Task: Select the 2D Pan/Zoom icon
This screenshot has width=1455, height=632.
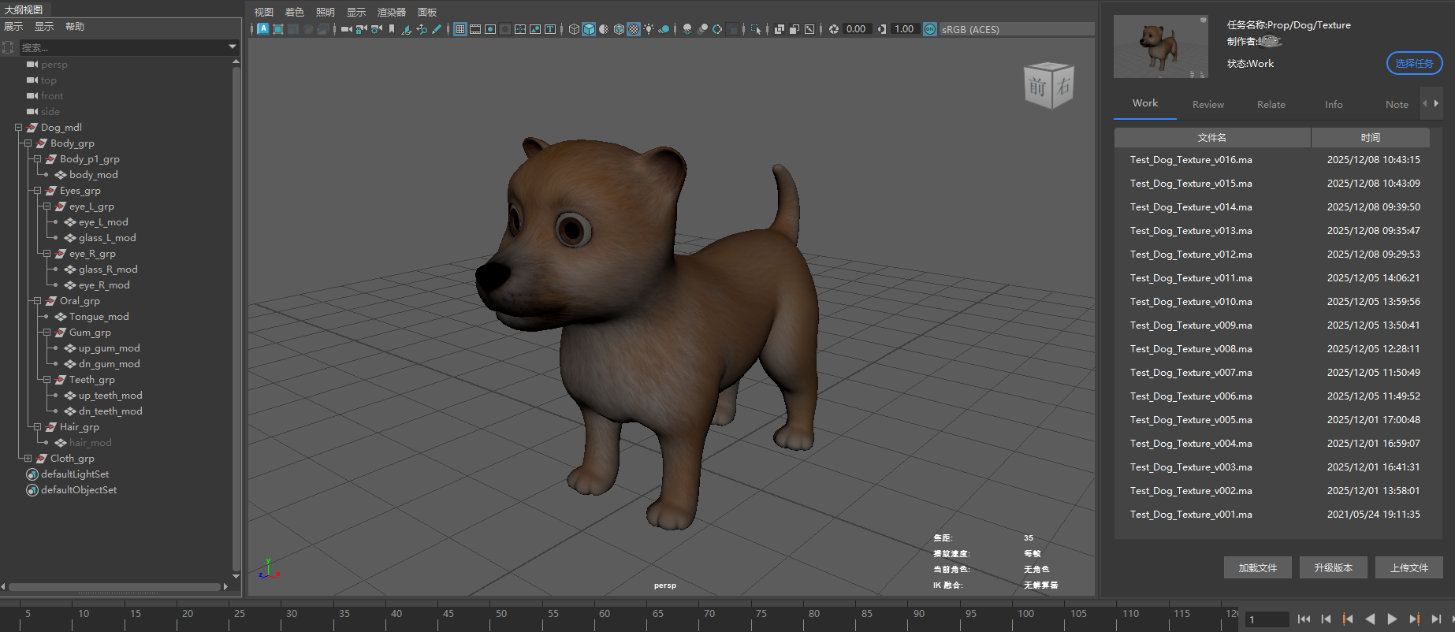Action: click(x=422, y=29)
